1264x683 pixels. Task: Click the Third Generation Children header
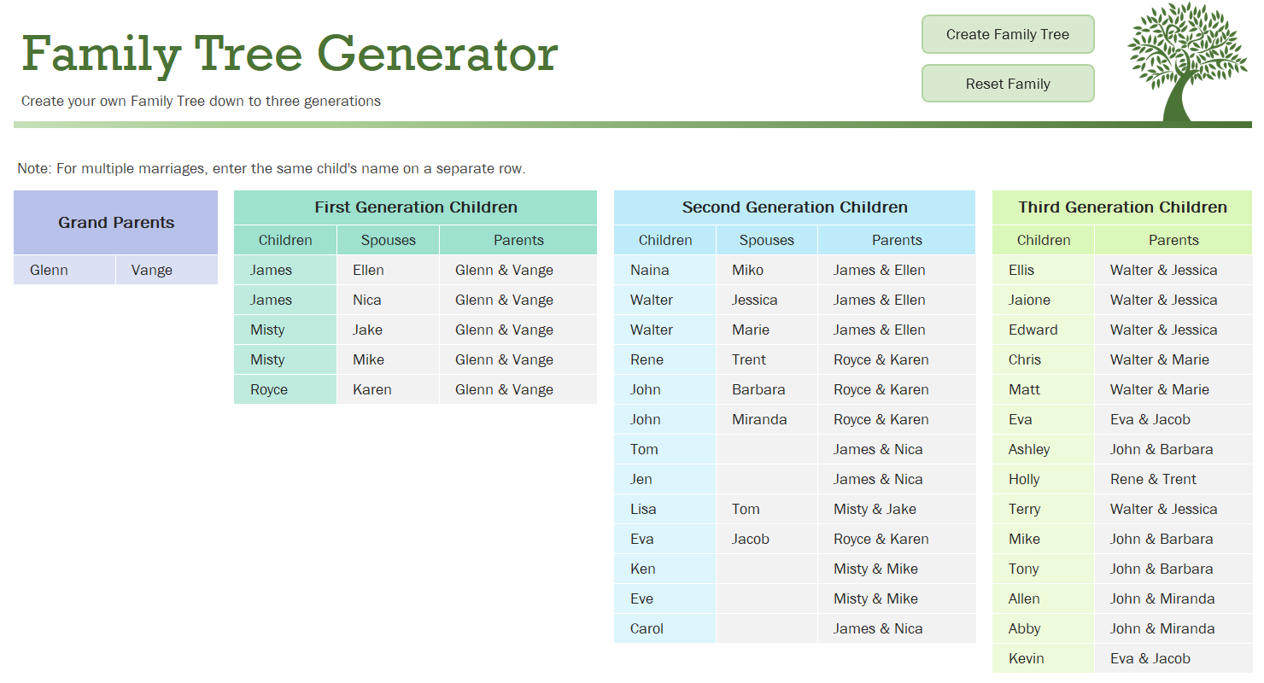(x=1121, y=207)
